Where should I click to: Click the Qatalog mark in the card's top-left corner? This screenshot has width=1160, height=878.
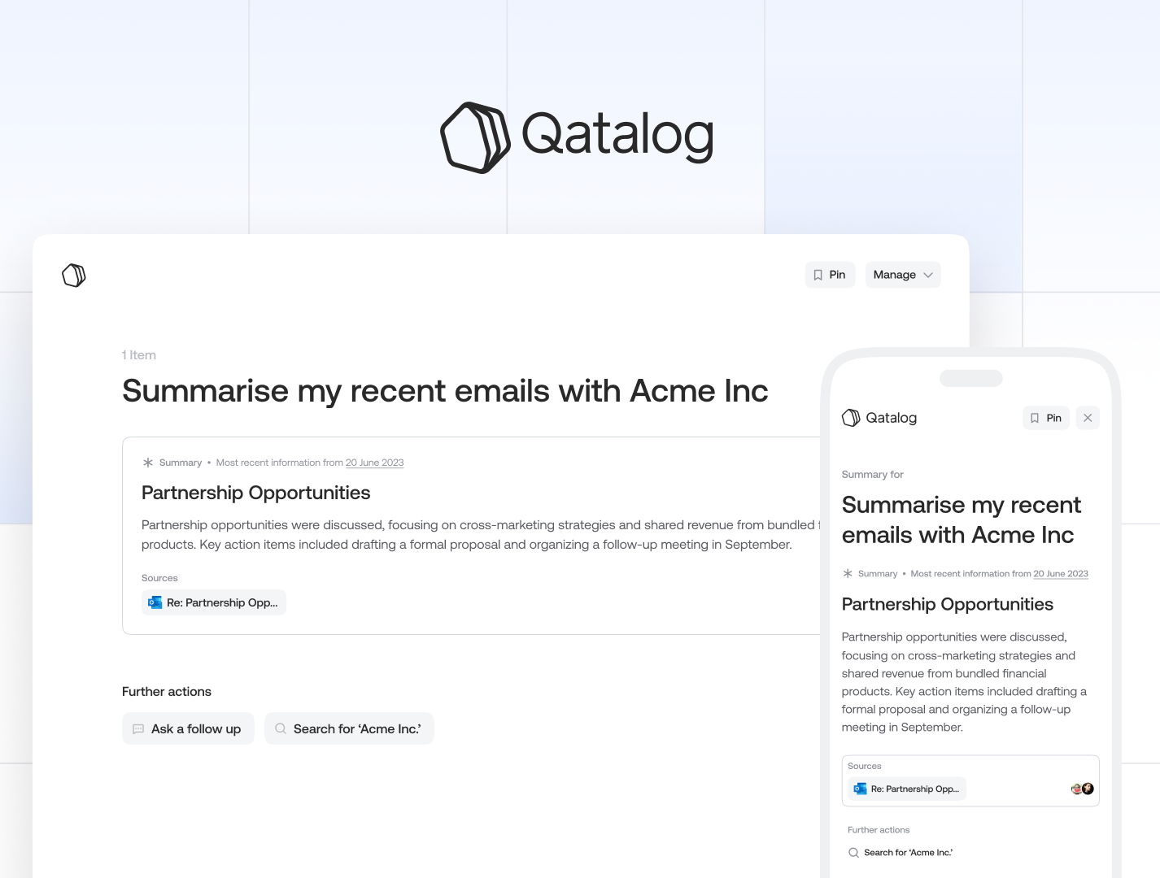73,275
